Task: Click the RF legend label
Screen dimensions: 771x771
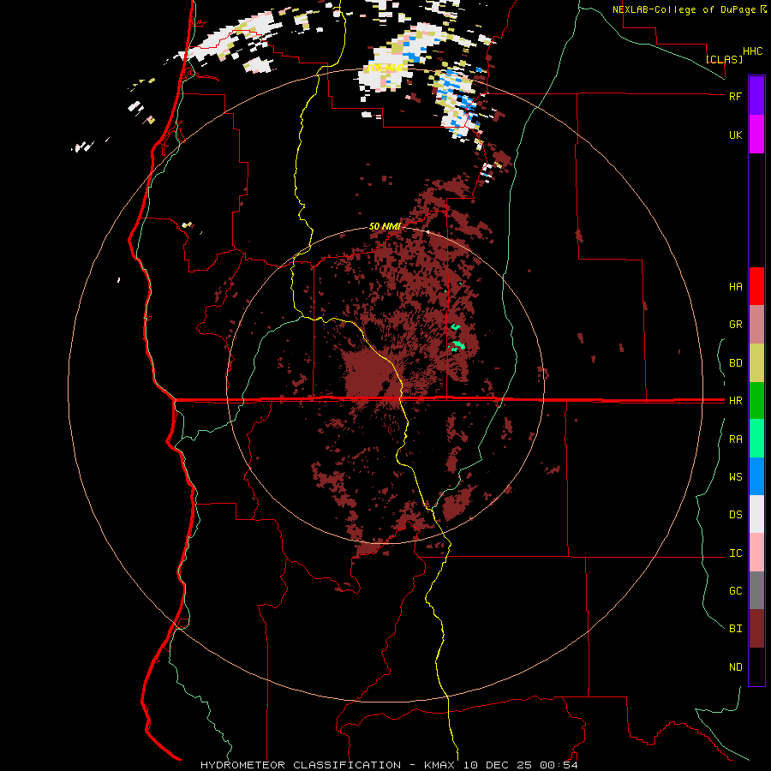Action: 735,96
